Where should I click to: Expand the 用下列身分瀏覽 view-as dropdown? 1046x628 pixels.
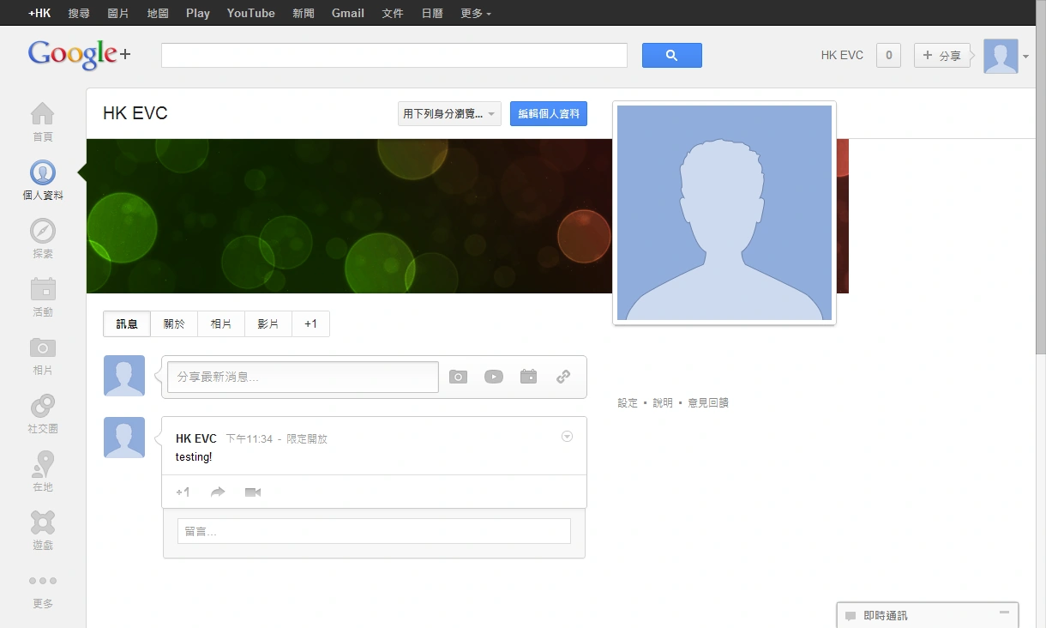[449, 114]
